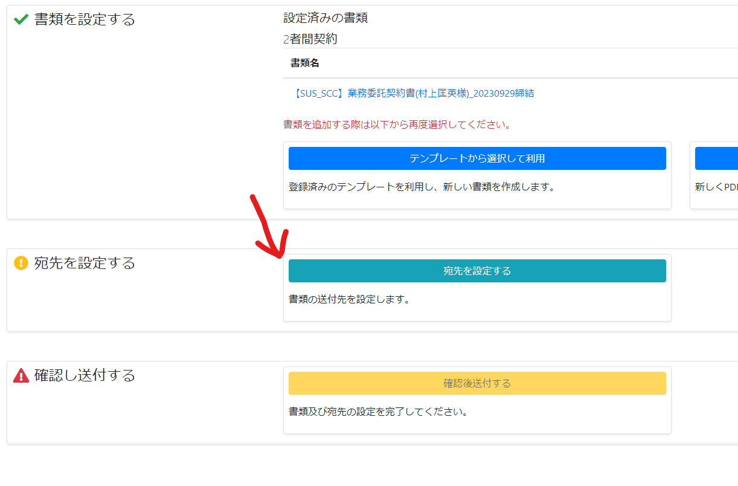Image resolution: width=738 pixels, height=486 pixels.
Task: Click the 書類及び宛先の設定を完了してください message
Action: pyautogui.click(x=378, y=412)
